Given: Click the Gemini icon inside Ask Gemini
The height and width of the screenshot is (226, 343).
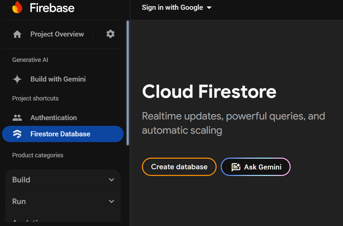Looking at the screenshot, I should [x=237, y=167].
